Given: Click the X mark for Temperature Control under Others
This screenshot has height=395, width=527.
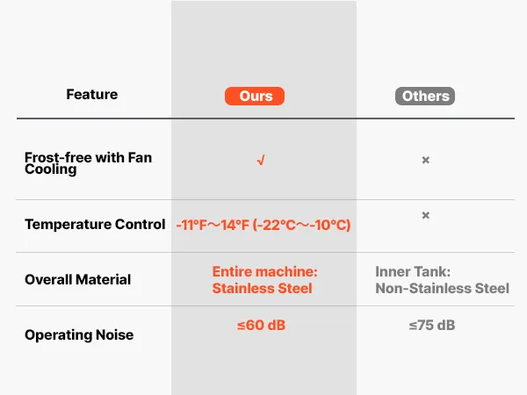Looking at the screenshot, I should click(426, 215).
